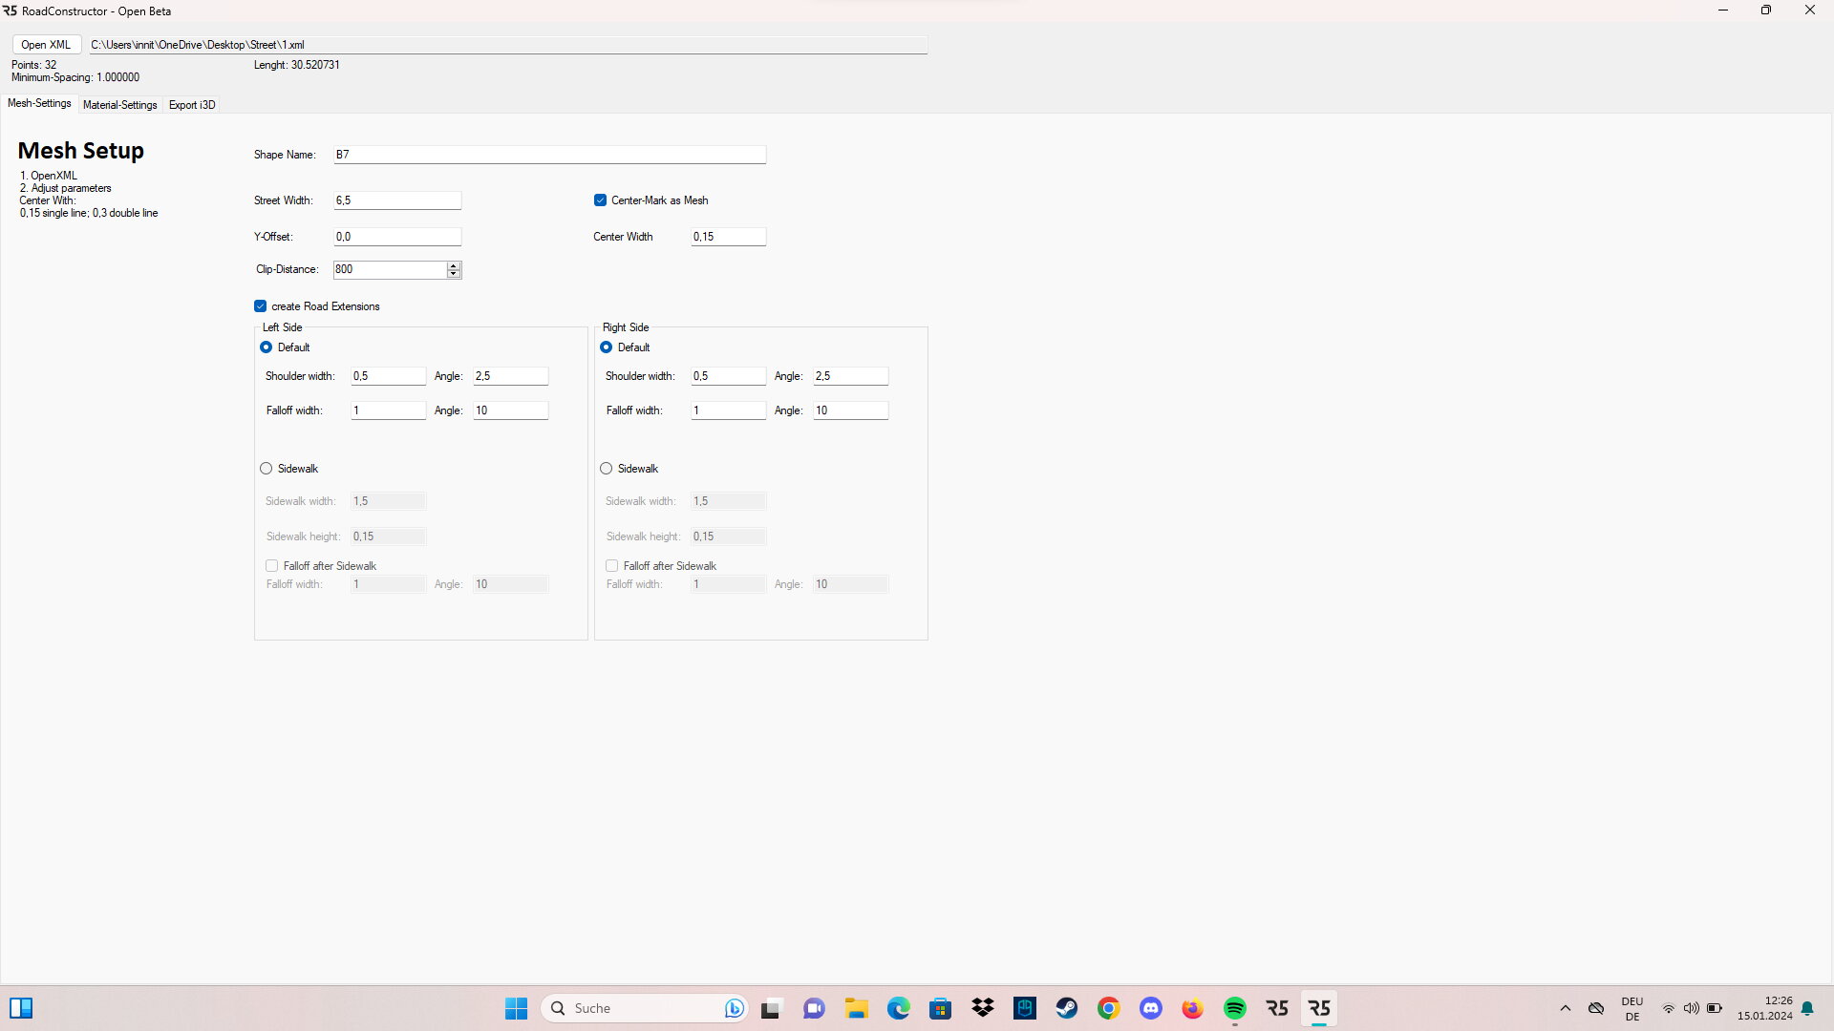The height and width of the screenshot is (1031, 1834).
Task: Uncheck Center-Mark as Mesh checkbox
Action: pyautogui.click(x=600, y=200)
